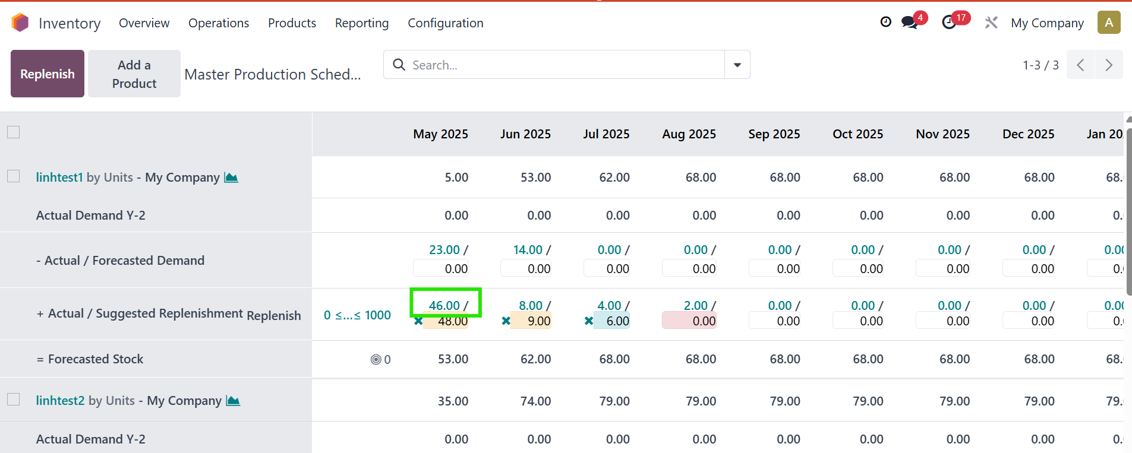Image resolution: width=1132 pixels, height=453 pixels.
Task: Open the Configuration menu
Action: coord(445,23)
